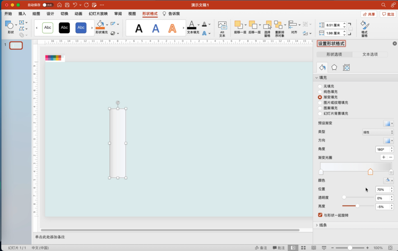
Task: Show more WordArt styles arrow
Action: click(183, 28)
